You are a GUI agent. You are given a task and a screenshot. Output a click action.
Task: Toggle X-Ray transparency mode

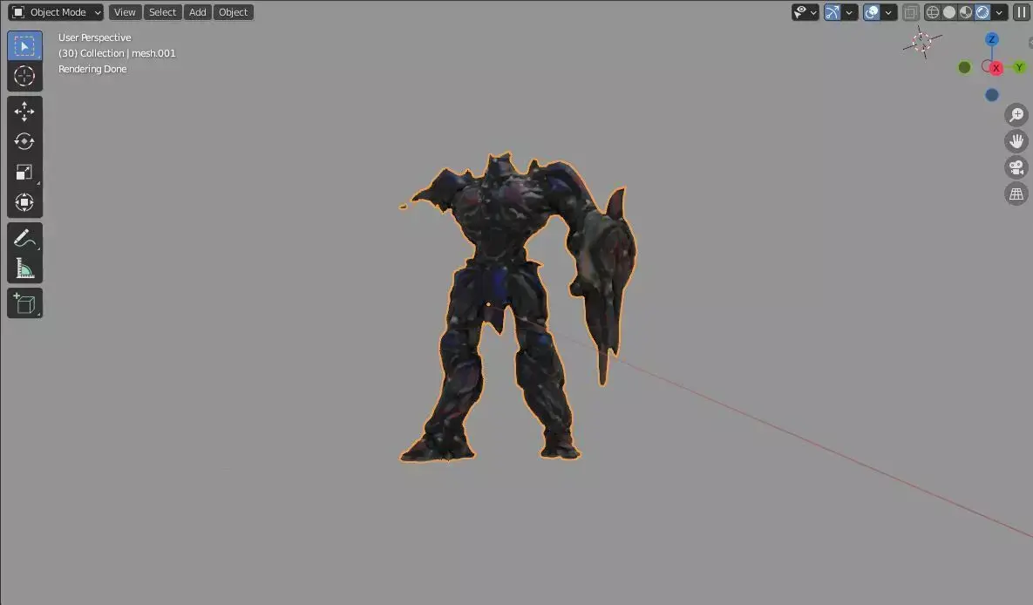click(910, 12)
